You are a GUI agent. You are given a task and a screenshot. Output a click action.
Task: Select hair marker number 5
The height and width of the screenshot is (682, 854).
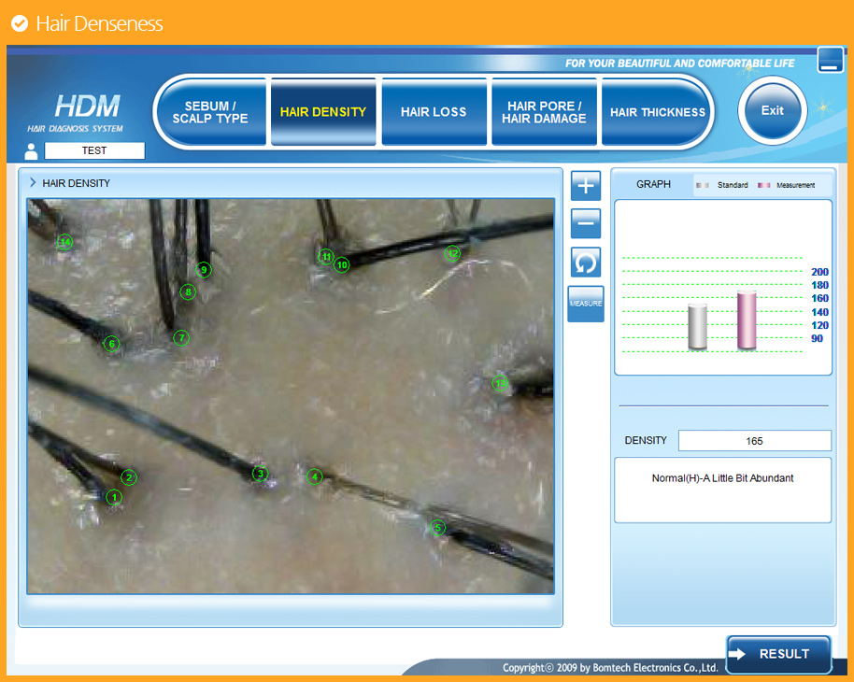click(x=438, y=528)
